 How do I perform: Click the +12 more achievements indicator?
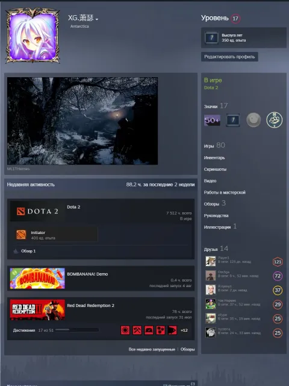(x=184, y=331)
